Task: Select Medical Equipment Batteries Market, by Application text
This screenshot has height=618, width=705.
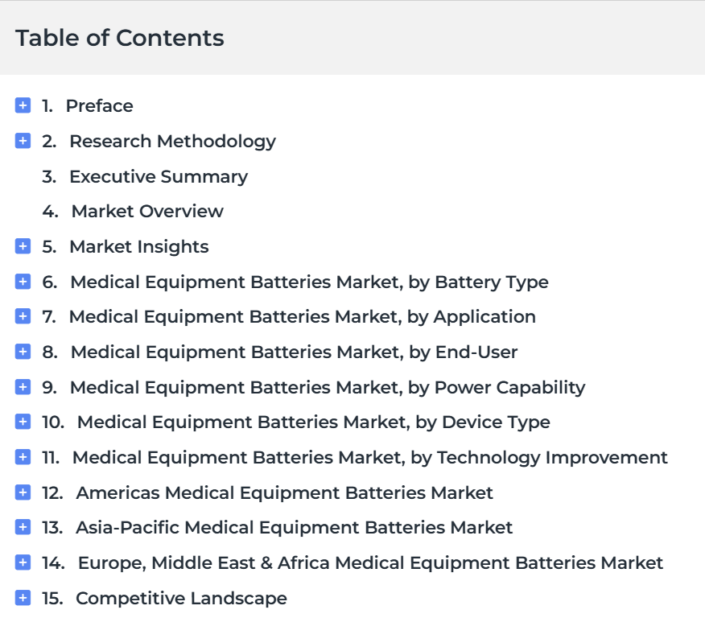Action: tap(302, 317)
